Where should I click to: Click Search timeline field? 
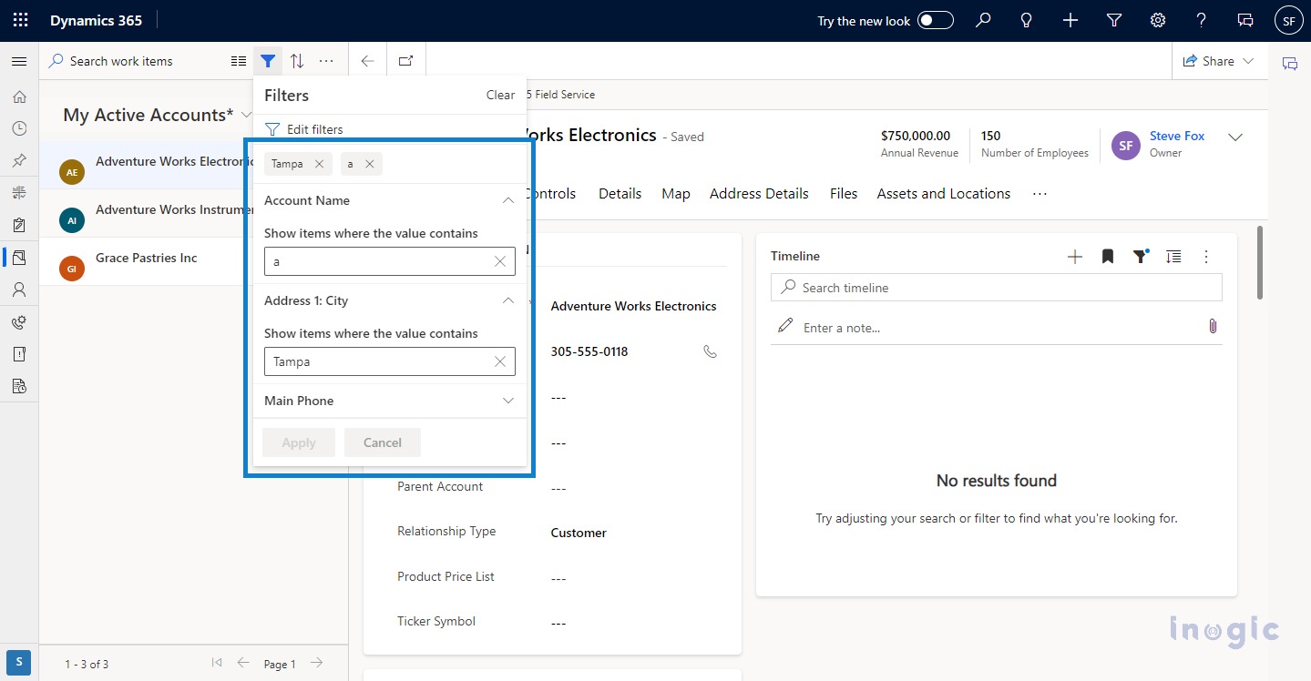pos(997,288)
